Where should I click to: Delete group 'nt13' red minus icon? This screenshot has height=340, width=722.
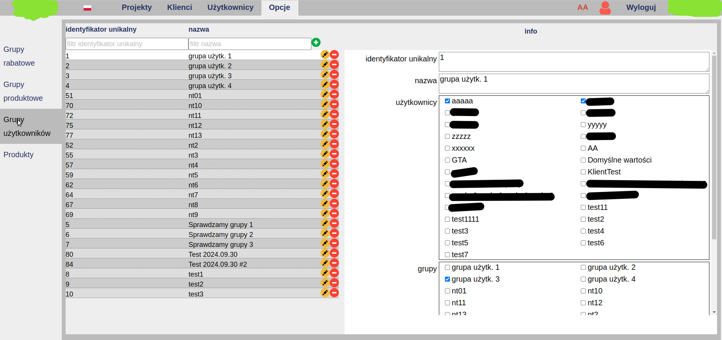[334, 134]
